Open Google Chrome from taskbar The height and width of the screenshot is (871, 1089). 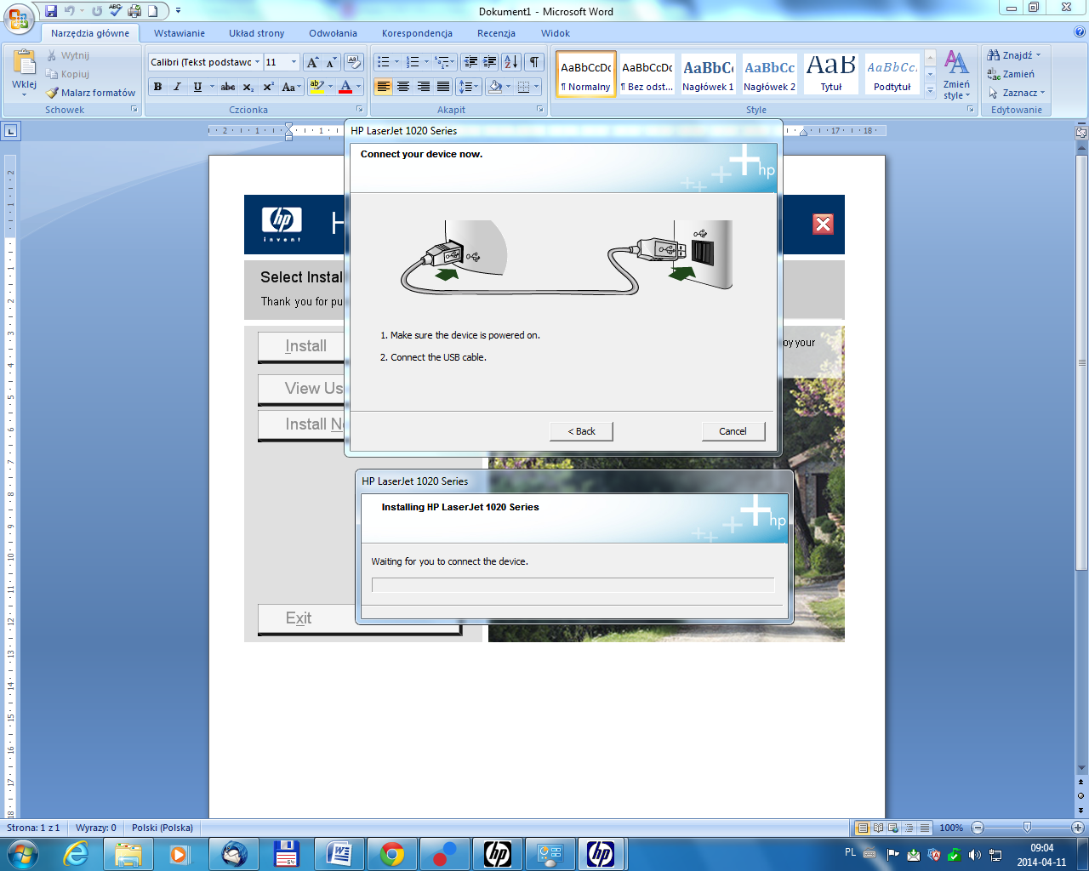(x=392, y=853)
